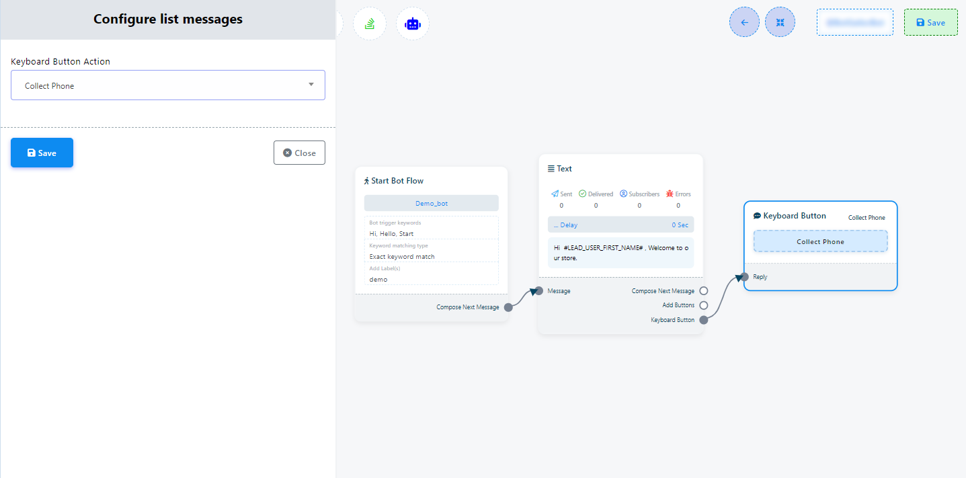The height and width of the screenshot is (478, 966).
Task: Click the Keyboard Button output socket
Action: tap(703, 320)
